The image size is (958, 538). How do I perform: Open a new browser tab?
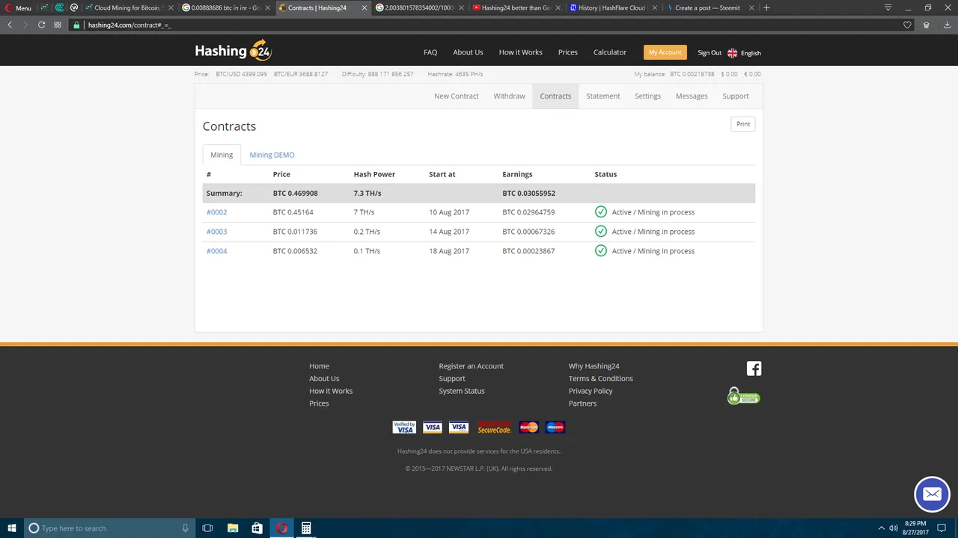tap(766, 8)
